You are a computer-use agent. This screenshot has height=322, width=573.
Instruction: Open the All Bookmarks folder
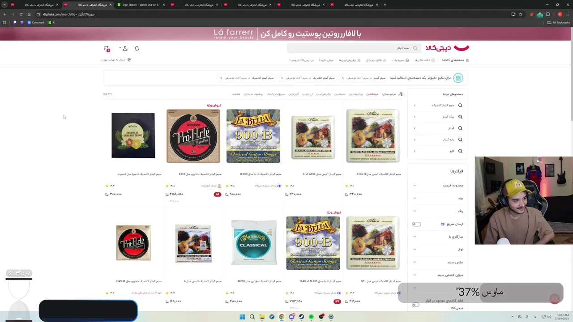click(x=558, y=22)
